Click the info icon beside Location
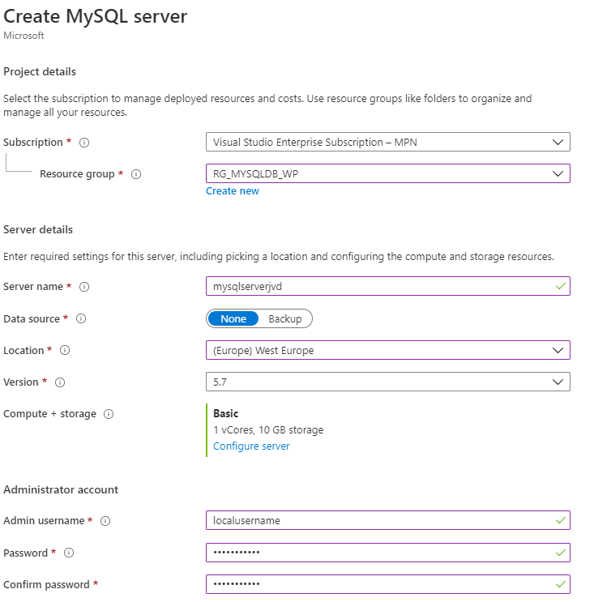This screenshot has height=602, width=611. click(x=65, y=351)
